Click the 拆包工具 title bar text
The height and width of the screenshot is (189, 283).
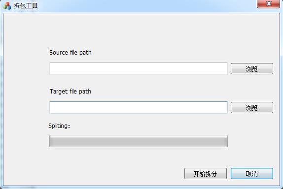pos(26,5)
